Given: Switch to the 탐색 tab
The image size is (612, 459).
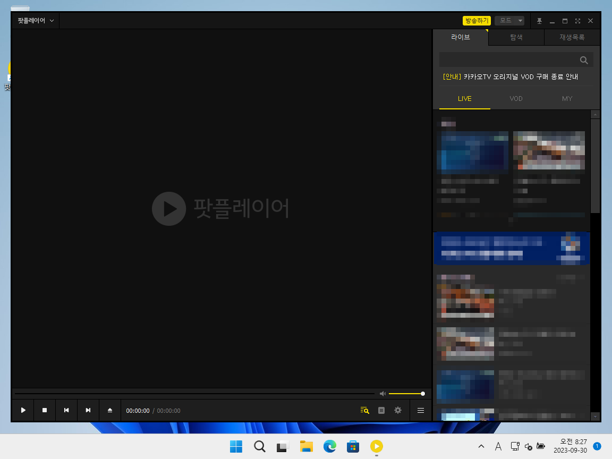Looking at the screenshot, I should [x=516, y=38].
